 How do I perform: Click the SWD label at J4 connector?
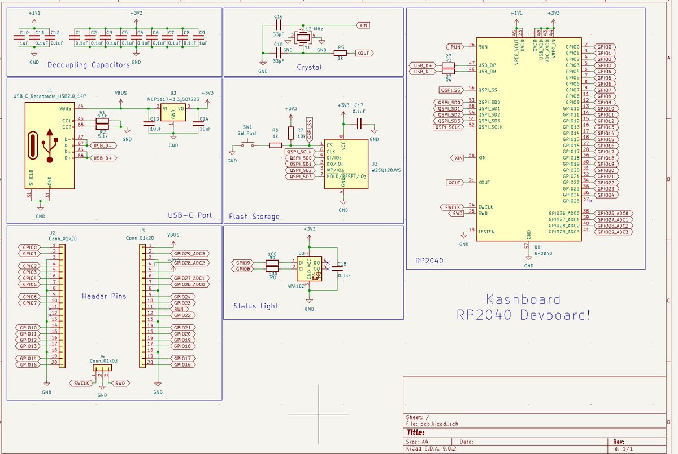point(120,384)
